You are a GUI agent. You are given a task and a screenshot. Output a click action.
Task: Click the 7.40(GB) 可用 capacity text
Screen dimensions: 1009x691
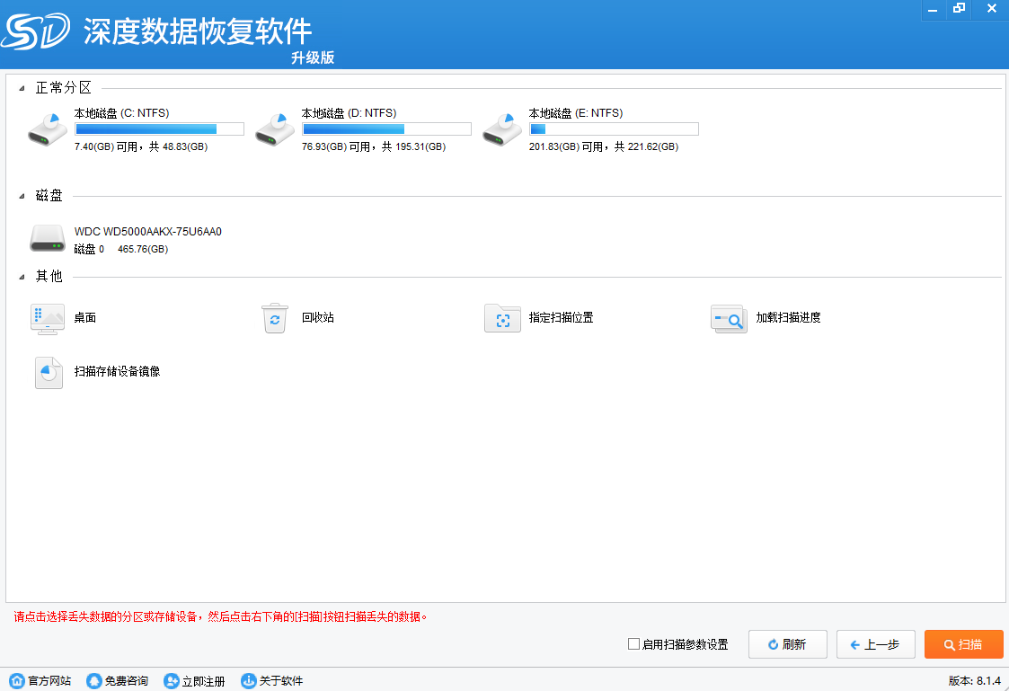point(141,146)
